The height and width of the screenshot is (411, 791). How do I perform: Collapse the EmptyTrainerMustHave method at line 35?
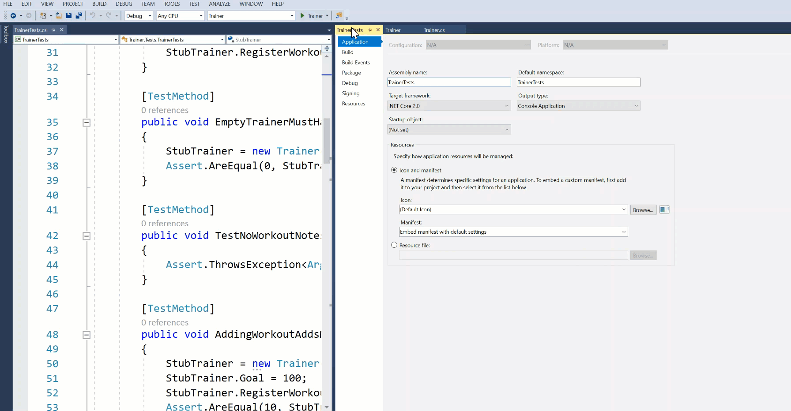tap(87, 123)
